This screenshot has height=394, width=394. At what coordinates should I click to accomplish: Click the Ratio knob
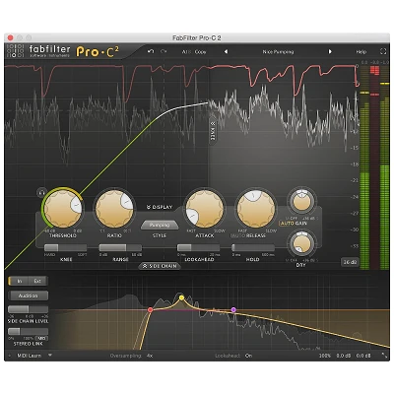(114, 209)
